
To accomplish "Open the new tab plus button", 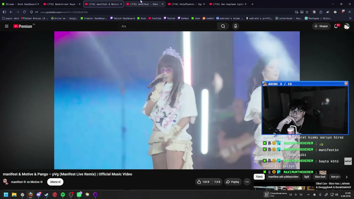I will (253, 4).
